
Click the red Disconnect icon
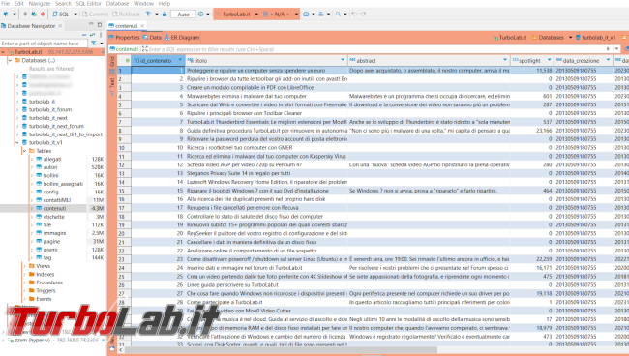tap(43, 15)
